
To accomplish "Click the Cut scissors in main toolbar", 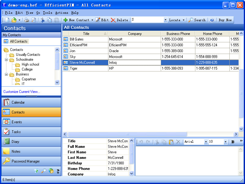I will pyautogui.click(x=43, y=20).
